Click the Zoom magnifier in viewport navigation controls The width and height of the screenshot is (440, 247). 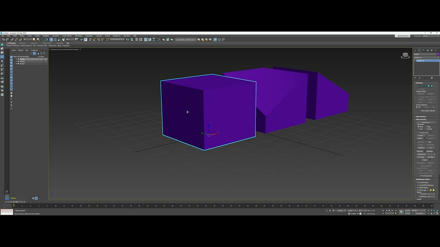pyautogui.click(x=429, y=211)
